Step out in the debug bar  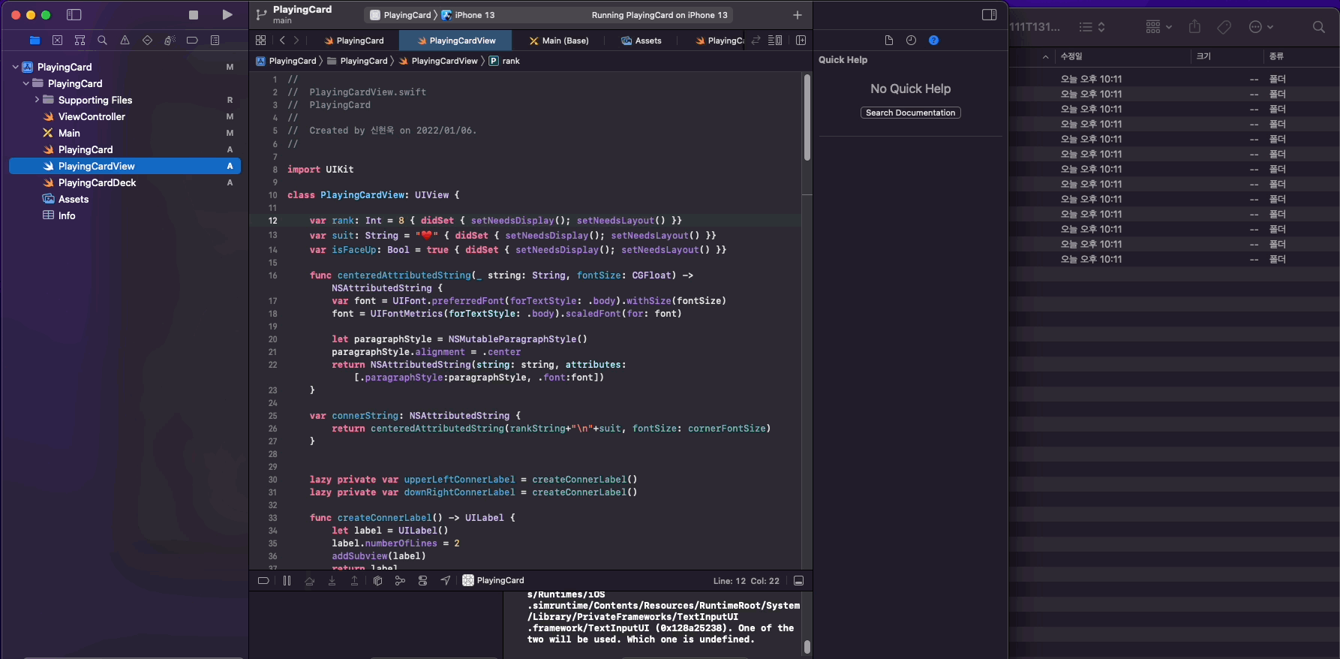[354, 581]
